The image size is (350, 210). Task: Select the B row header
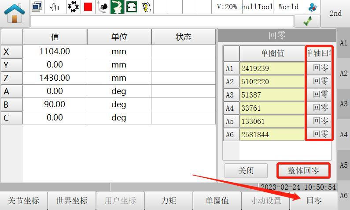[x=12, y=105]
